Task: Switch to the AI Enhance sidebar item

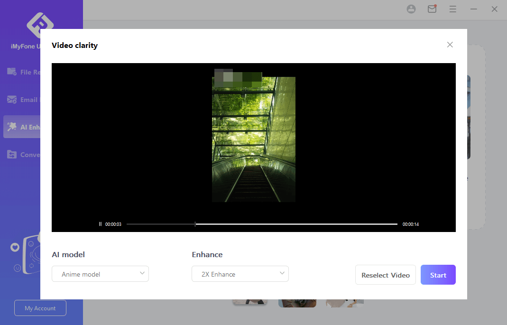Action: [22, 127]
